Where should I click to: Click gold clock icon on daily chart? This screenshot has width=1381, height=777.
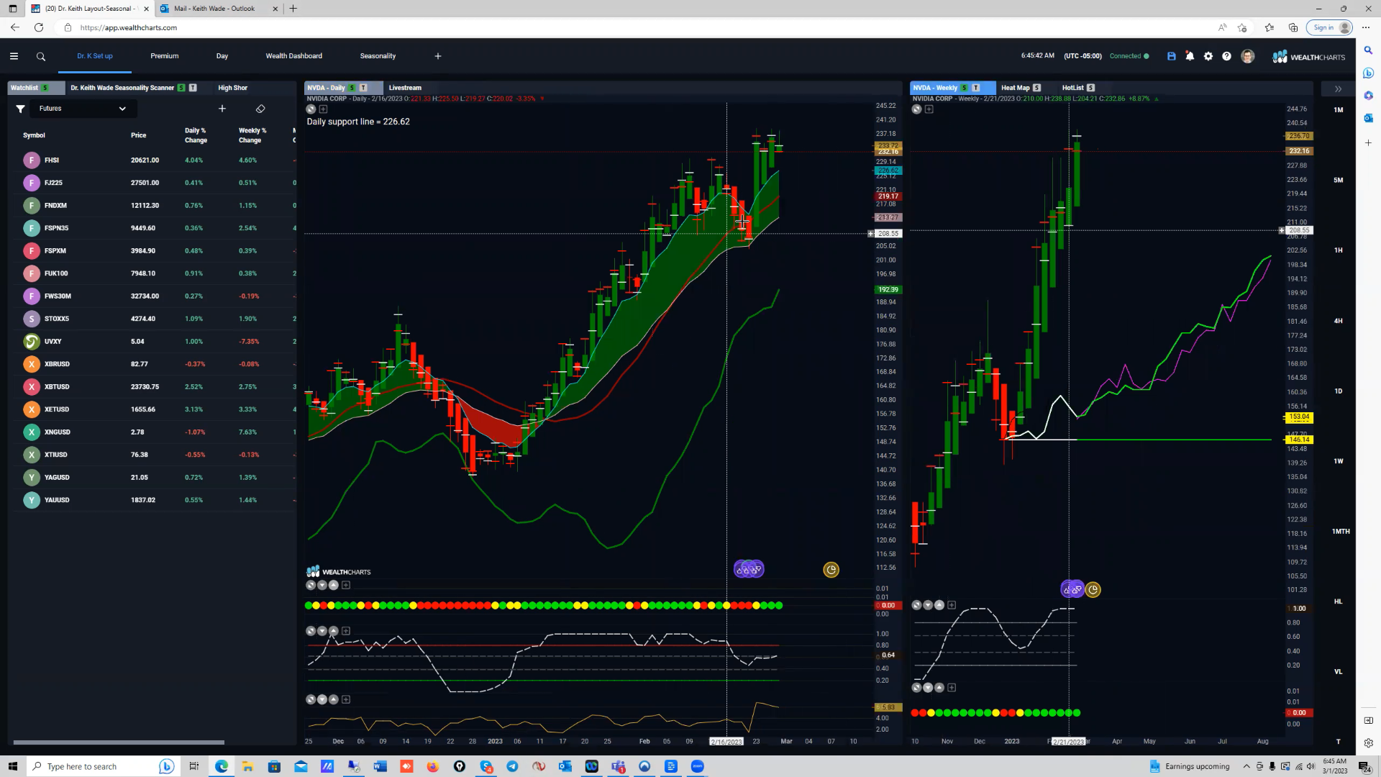(x=831, y=570)
